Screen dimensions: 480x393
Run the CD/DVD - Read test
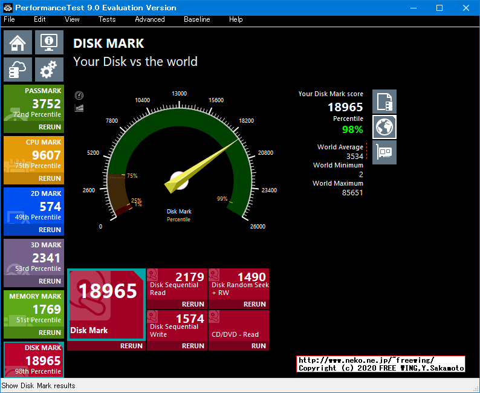[x=258, y=346]
